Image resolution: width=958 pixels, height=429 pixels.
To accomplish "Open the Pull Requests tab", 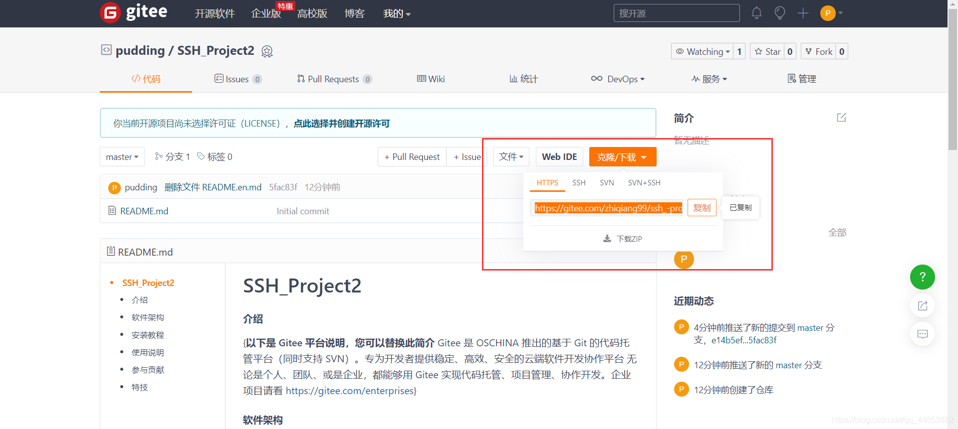I will pos(335,79).
